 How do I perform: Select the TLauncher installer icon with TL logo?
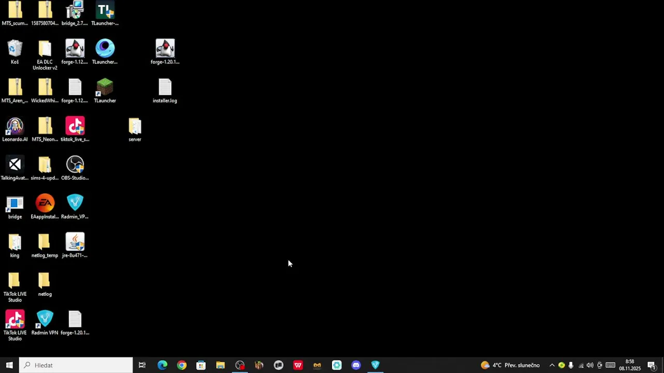coord(105,10)
